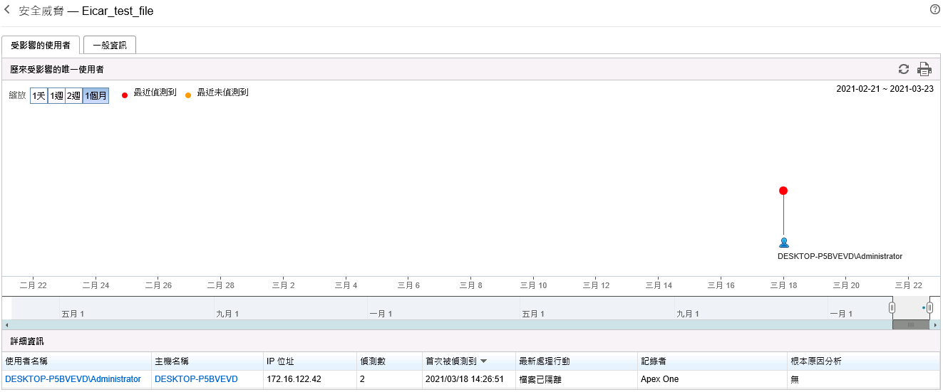Open the DESKTOP-P5BVEVD\Administrator user link
943x392 pixels.
point(73,379)
